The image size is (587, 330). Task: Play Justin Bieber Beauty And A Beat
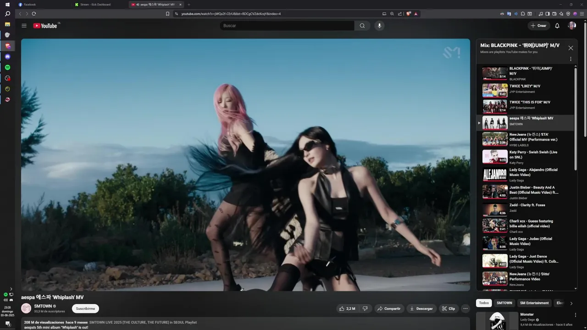[x=525, y=192]
